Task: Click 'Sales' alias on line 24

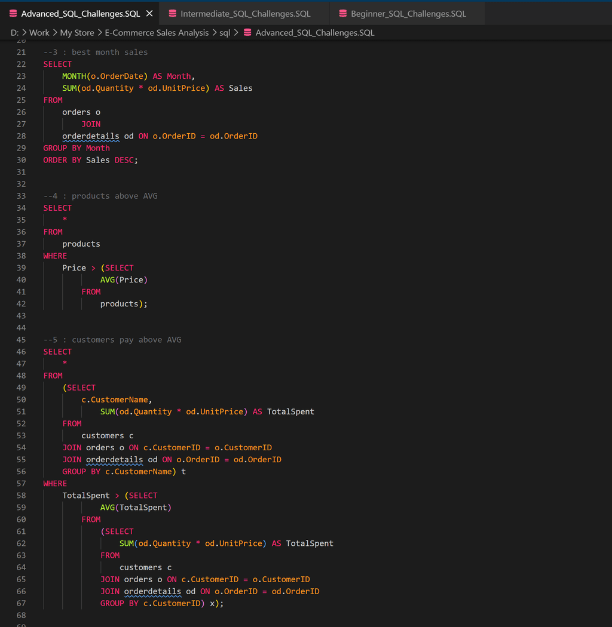Action: pyautogui.click(x=241, y=88)
